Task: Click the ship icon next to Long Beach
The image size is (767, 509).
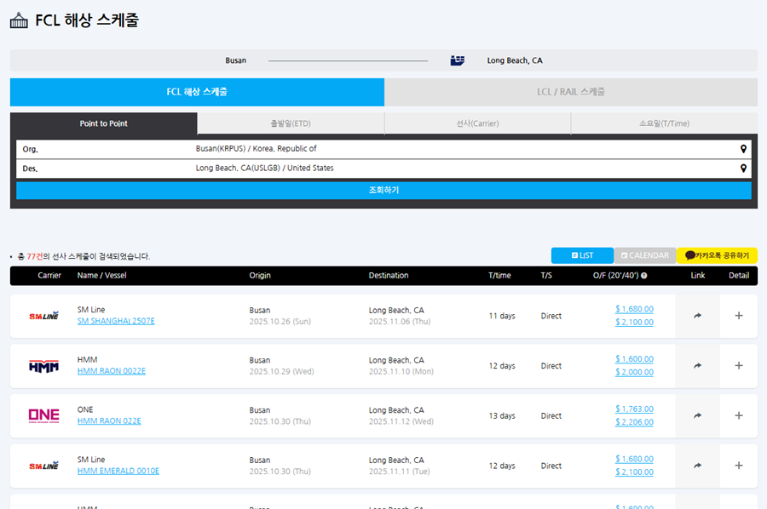Action: tap(458, 60)
